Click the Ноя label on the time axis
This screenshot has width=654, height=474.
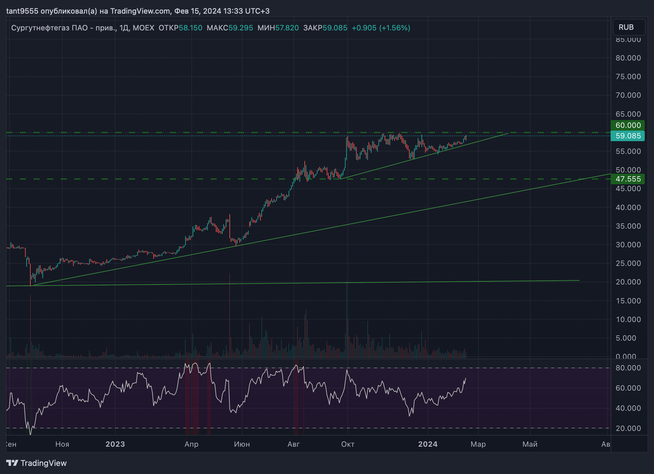pos(62,445)
